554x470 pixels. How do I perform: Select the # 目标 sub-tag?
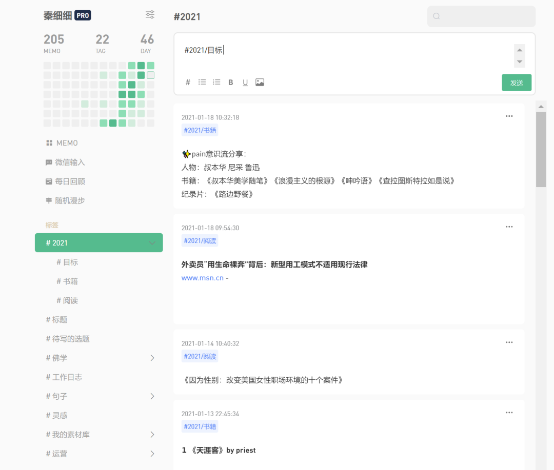click(67, 262)
